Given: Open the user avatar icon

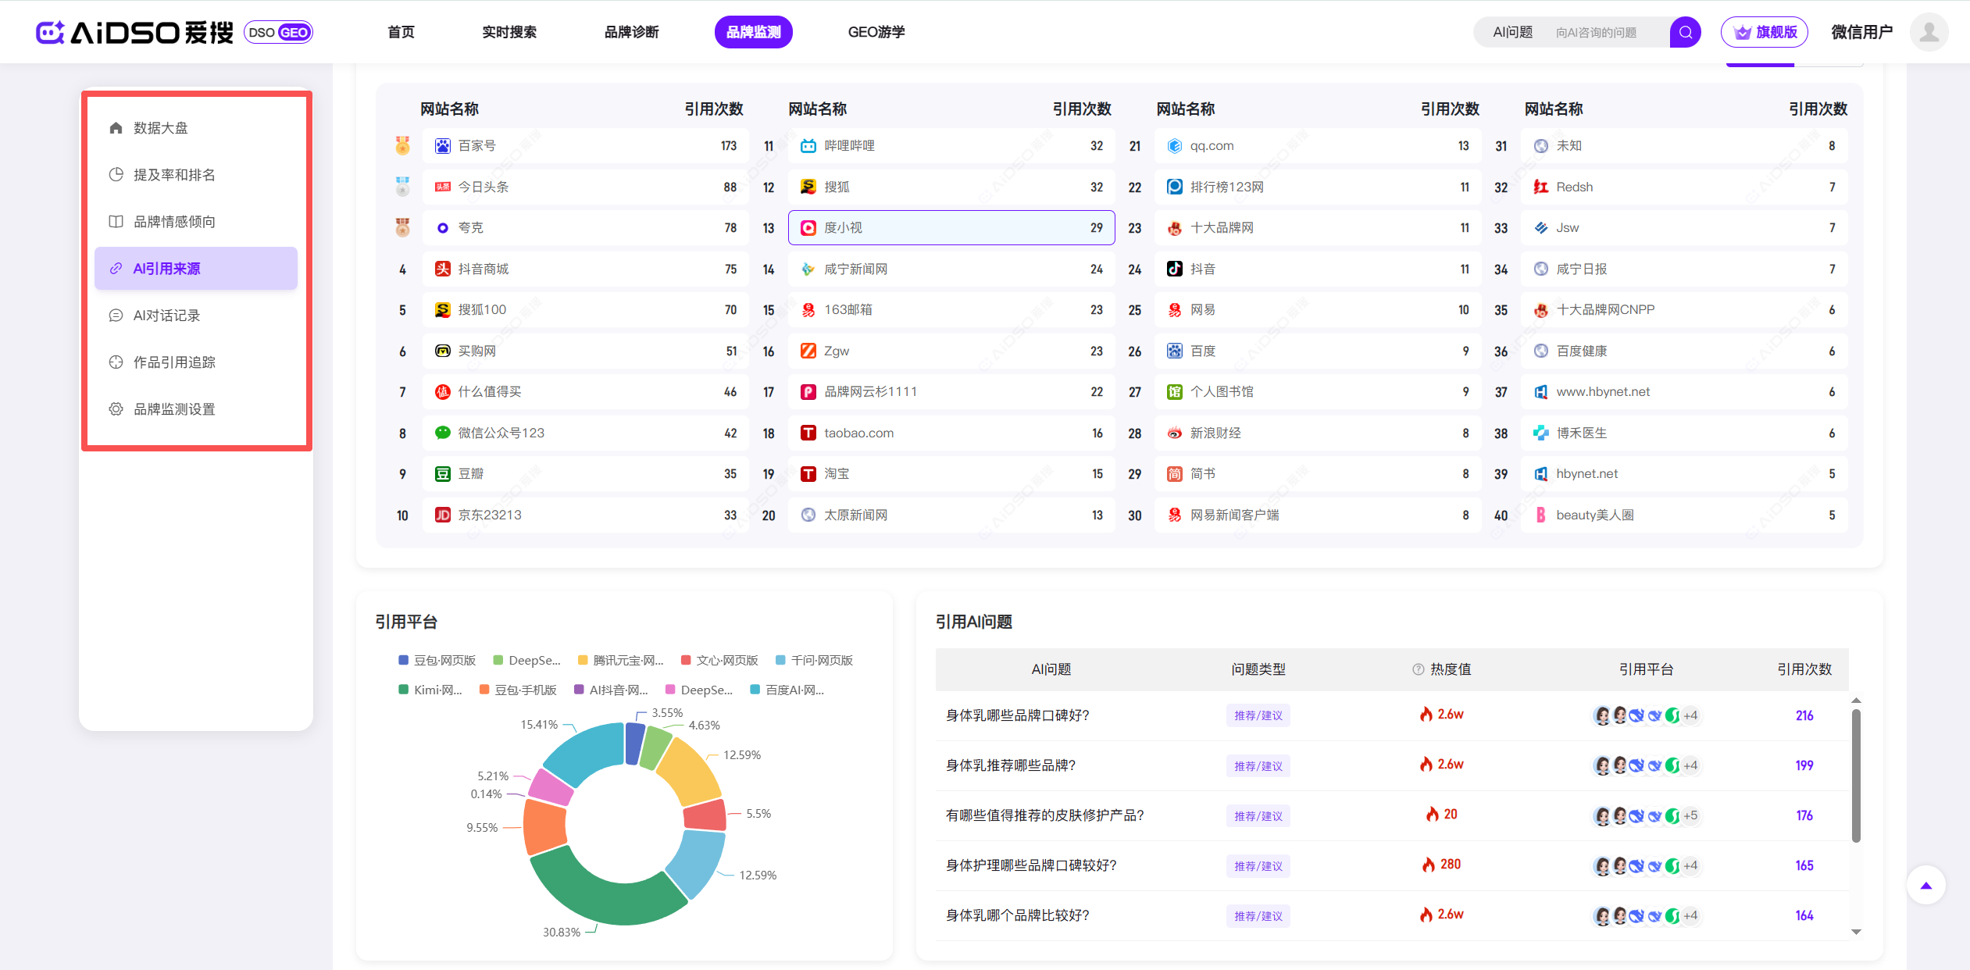Looking at the screenshot, I should (x=1929, y=32).
